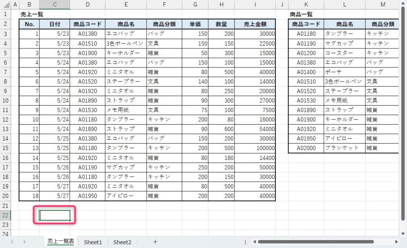Select the 売上一覧 title cell
This screenshot has width=407, height=248.
32,14
